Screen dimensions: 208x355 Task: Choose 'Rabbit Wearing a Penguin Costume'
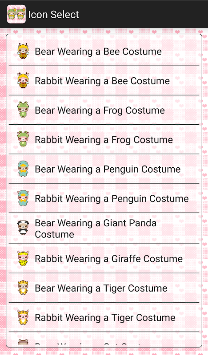(x=104, y=198)
